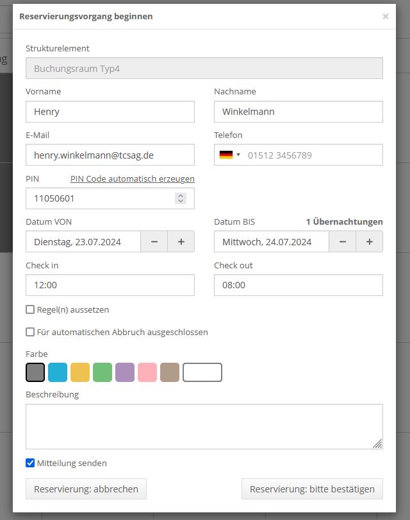
Task: Decrease the Datum BIS date by one day
Action: [x=343, y=242]
